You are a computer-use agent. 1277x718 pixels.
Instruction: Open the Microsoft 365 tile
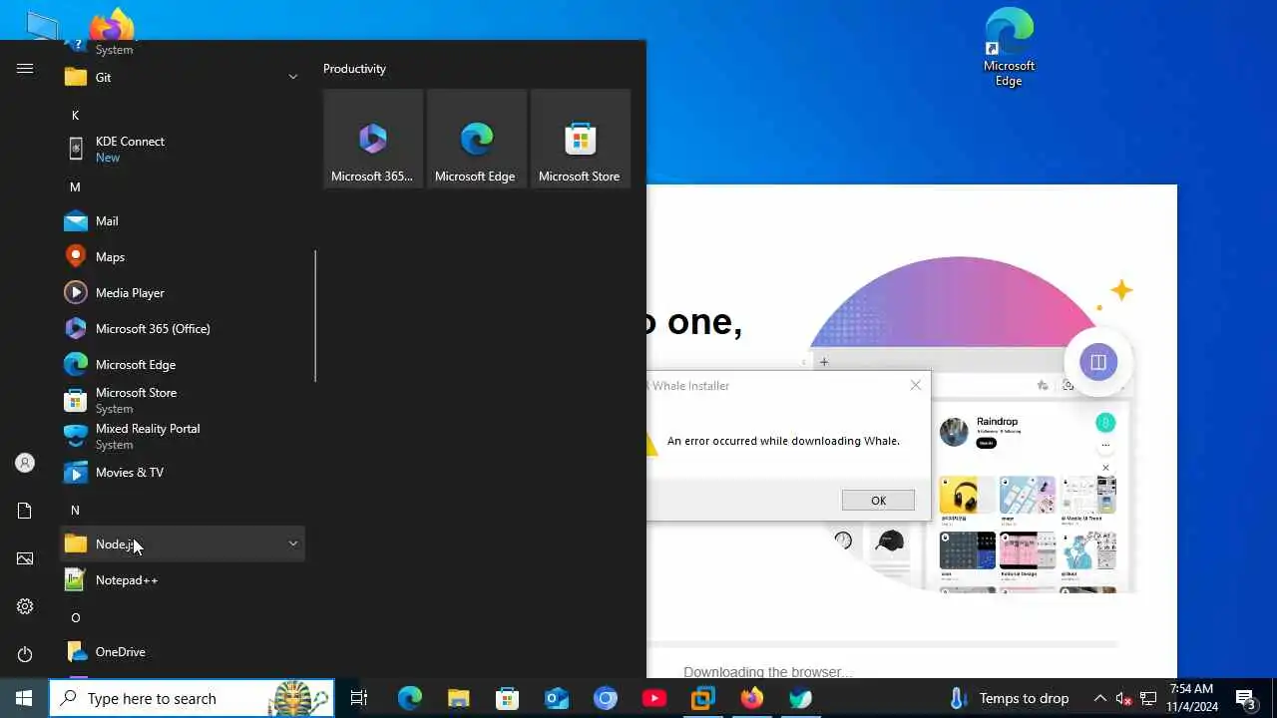(373, 138)
